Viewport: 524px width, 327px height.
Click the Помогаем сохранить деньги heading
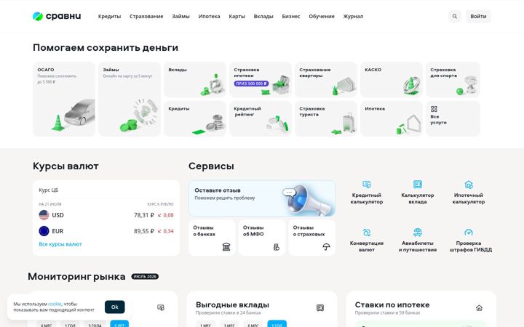106,48
